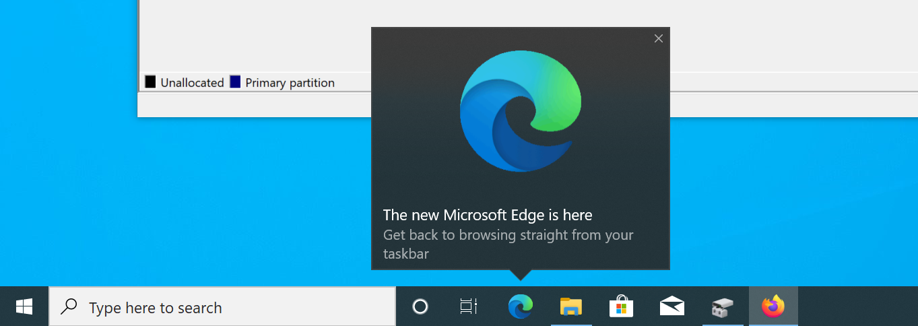Open Cortana from the taskbar
Image resolution: width=918 pixels, height=326 pixels.
pyautogui.click(x=420, y=307)
